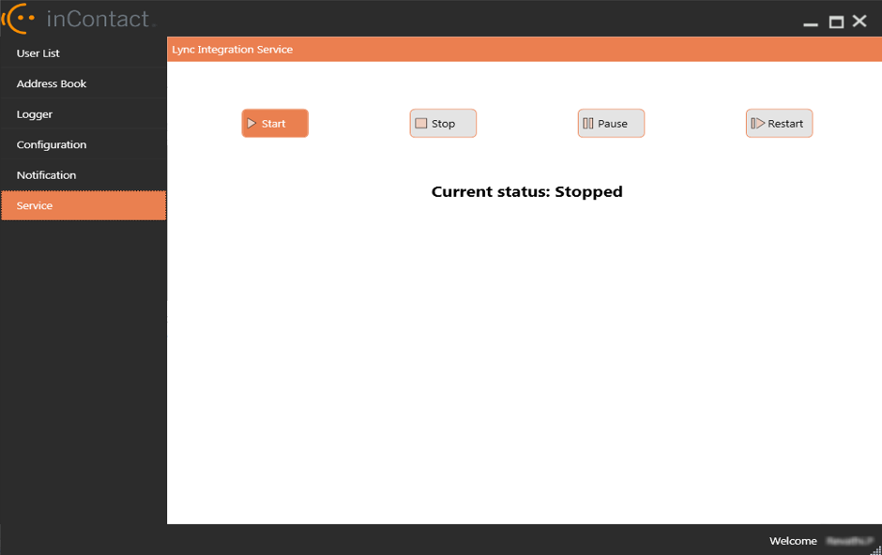Click the Welcome label in status bar
882x555 pixels.
(793, 540)
